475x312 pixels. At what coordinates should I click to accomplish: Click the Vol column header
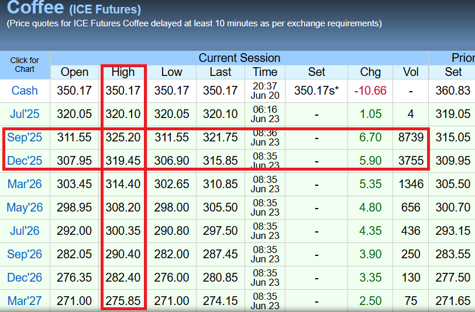411,72
